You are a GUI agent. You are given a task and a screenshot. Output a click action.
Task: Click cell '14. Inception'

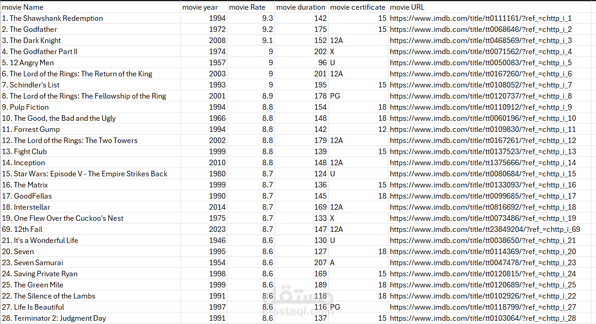[x=91, y=162]
